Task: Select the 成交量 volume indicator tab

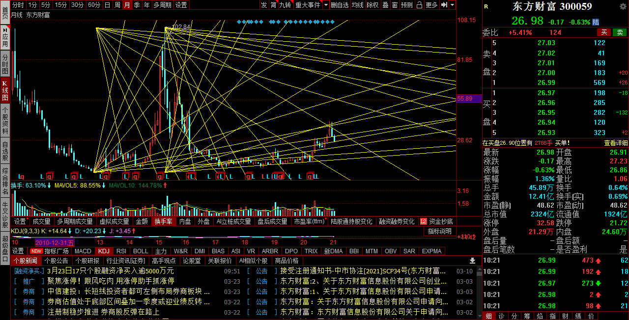Action: 41,221
